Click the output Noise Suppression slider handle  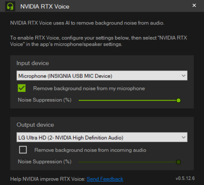(x=178, y=162)
